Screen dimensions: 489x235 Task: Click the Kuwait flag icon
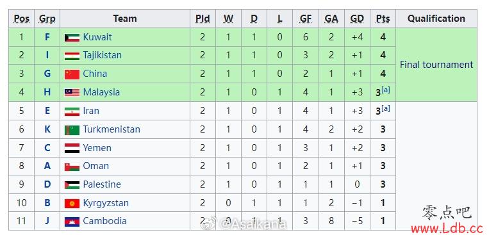(x=72, y=38)
